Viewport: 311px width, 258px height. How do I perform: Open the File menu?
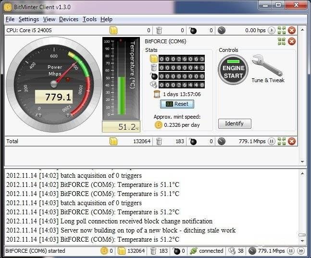coord(10,19)
